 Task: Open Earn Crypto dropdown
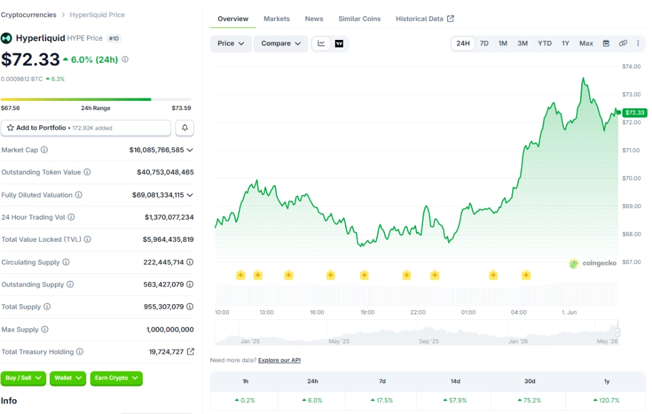tap(116, 378)
